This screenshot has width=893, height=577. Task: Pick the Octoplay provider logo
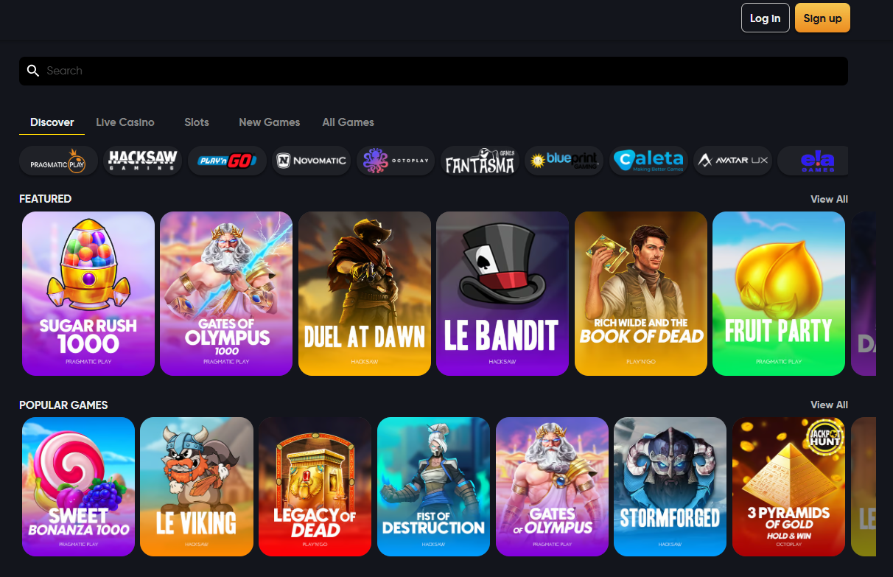coord(396,161)
